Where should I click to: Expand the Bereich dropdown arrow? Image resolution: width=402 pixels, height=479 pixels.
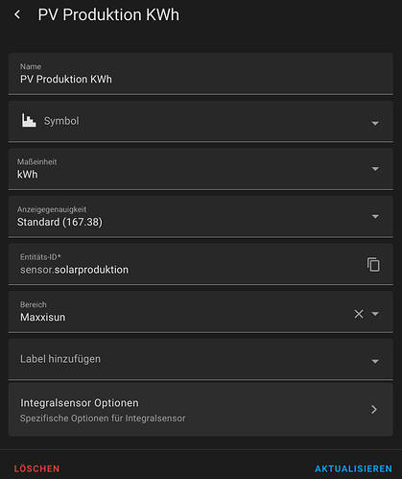375,314
